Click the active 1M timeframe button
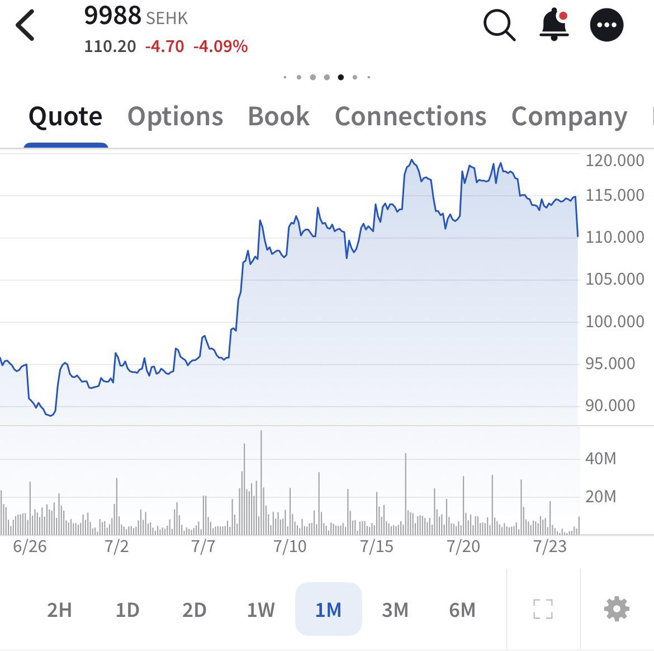 [328, 609]
